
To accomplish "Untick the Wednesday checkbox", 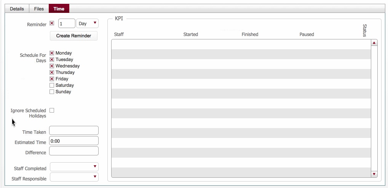I will pos(52,66).
